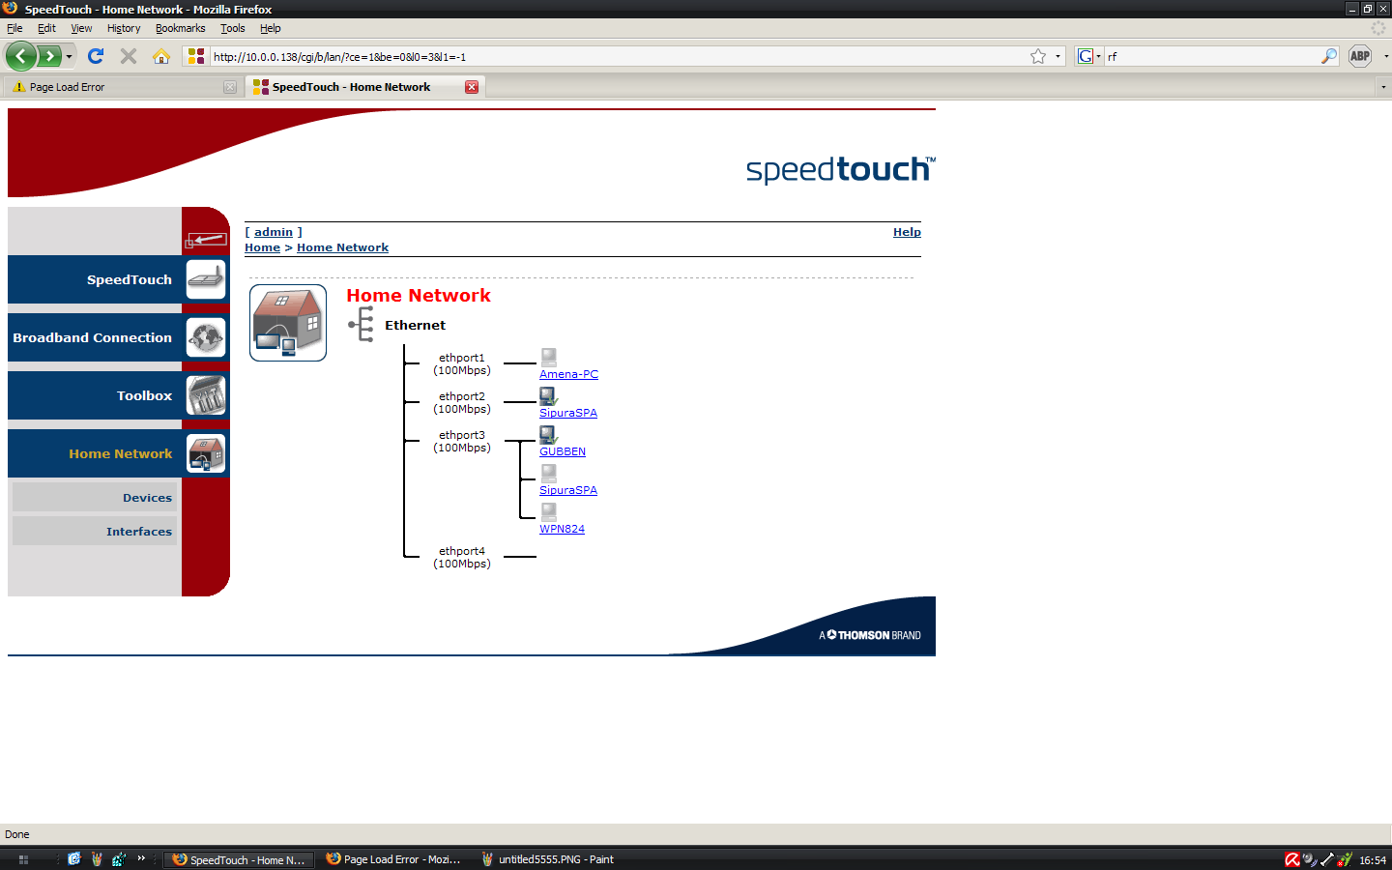
Task: Open the Interfaces submenu item
Action: pyautogui.click(x=95, y=531)
